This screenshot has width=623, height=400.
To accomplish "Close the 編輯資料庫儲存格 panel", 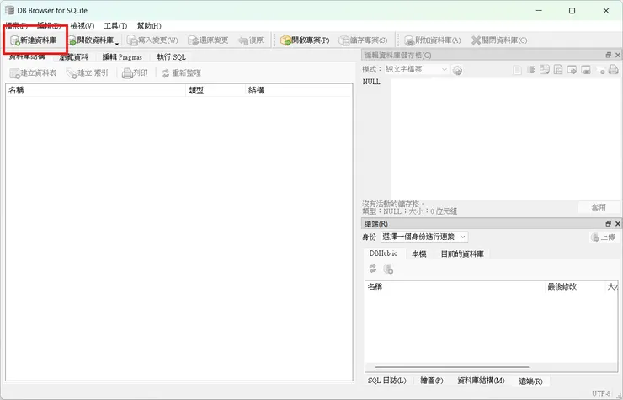I will point(618,55).
